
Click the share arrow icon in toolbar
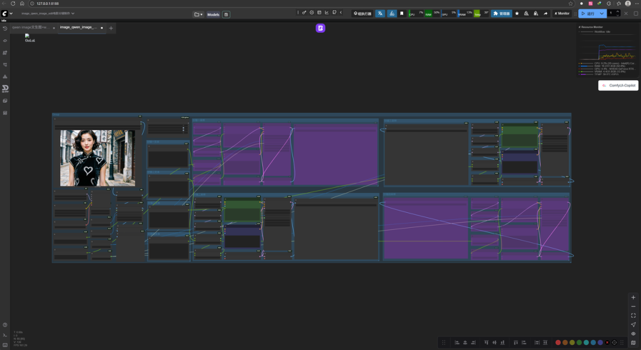tap(545, 13)
